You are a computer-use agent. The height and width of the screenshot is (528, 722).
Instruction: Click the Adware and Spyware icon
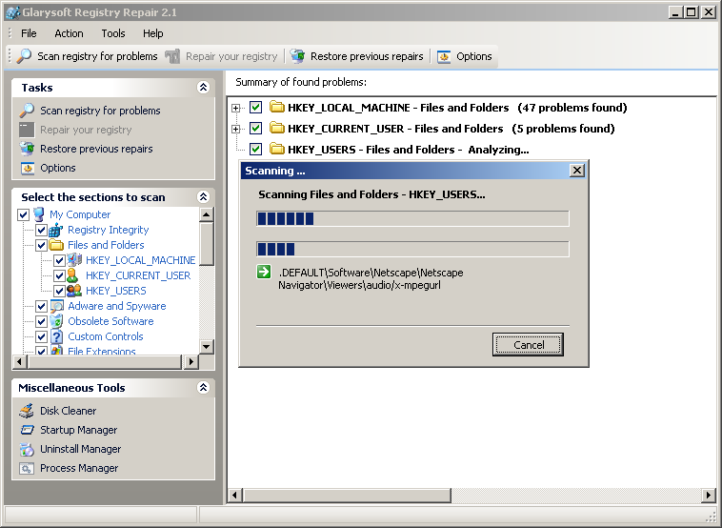tap(56, 306)
